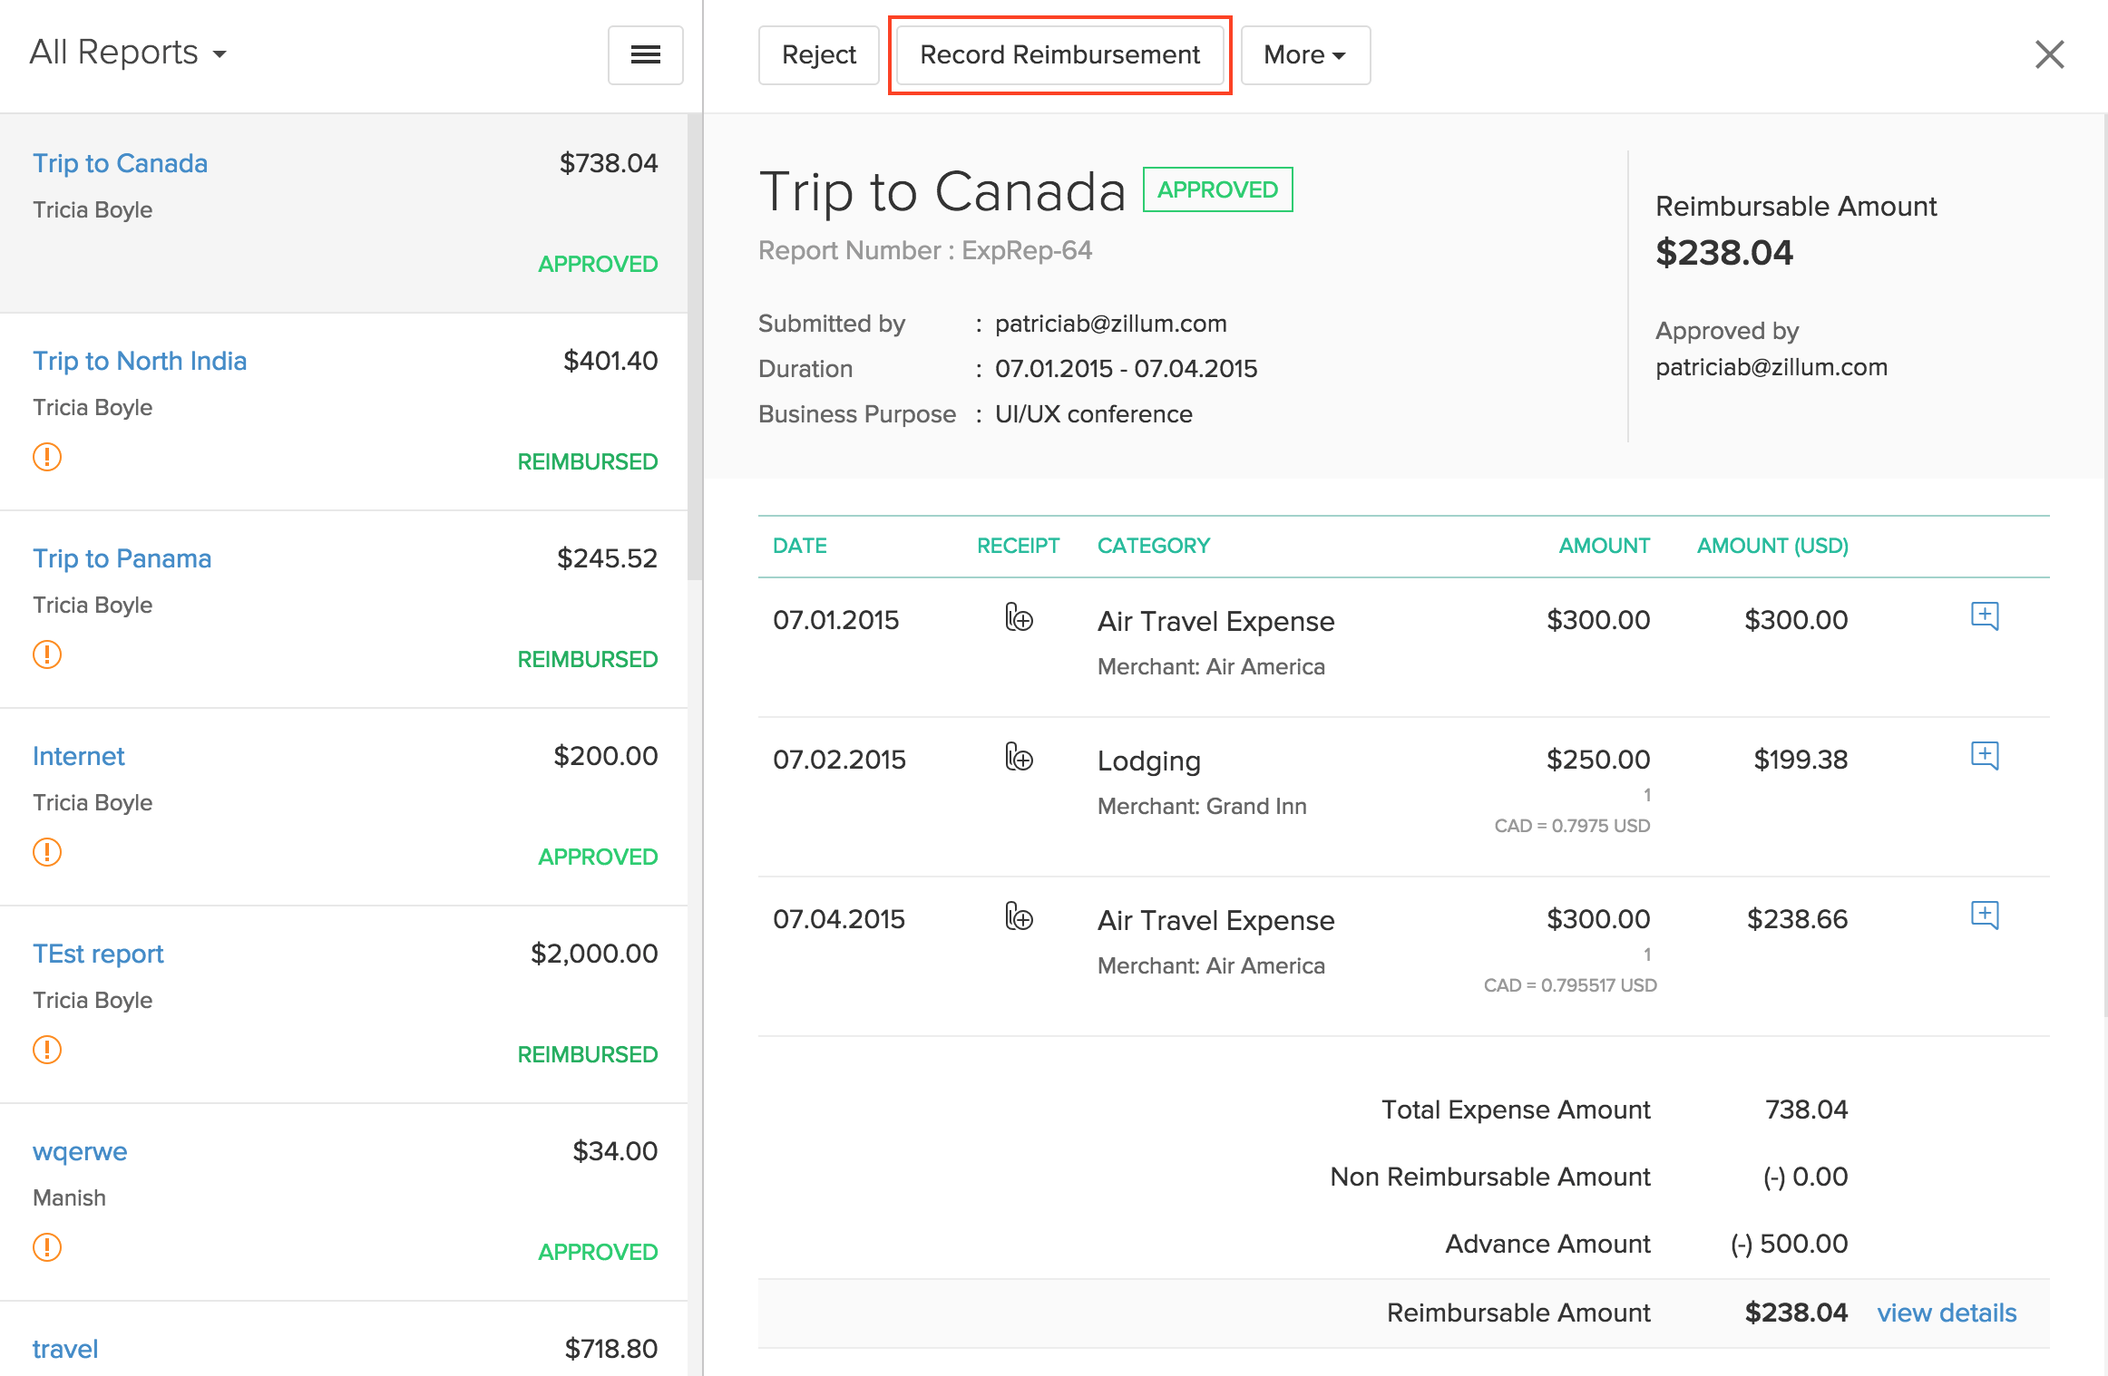Click the warning icon on the wqerwe report

(46, 1247)
